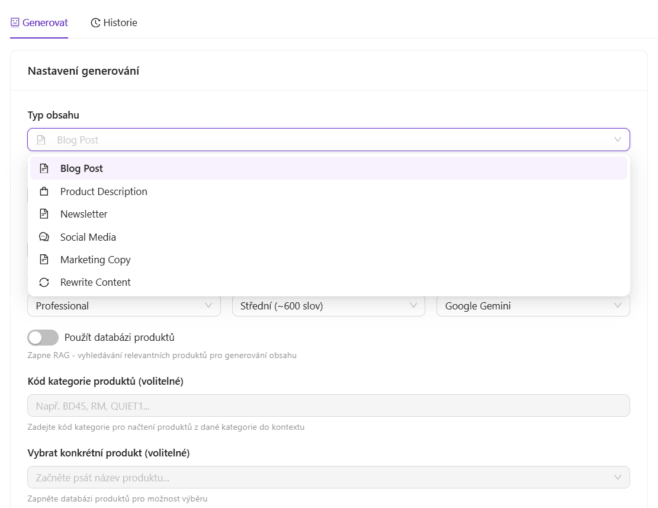Open the Google Gemini model dropdown
The width and height of the screenshot is (658, 508).
pos(532,306)
